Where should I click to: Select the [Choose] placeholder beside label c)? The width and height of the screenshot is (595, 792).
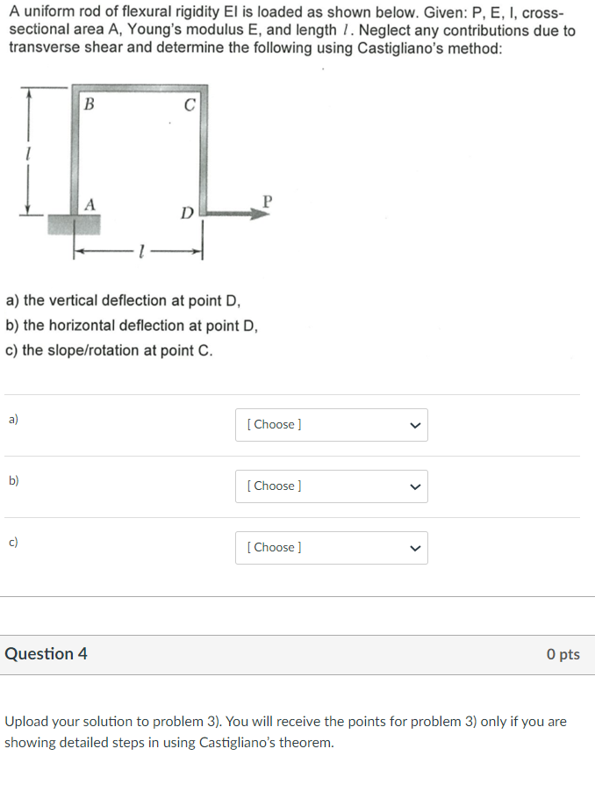pos(274,547)
